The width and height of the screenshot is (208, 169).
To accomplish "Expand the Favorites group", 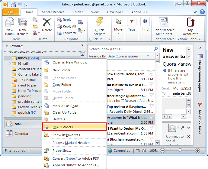I will 7,46.
